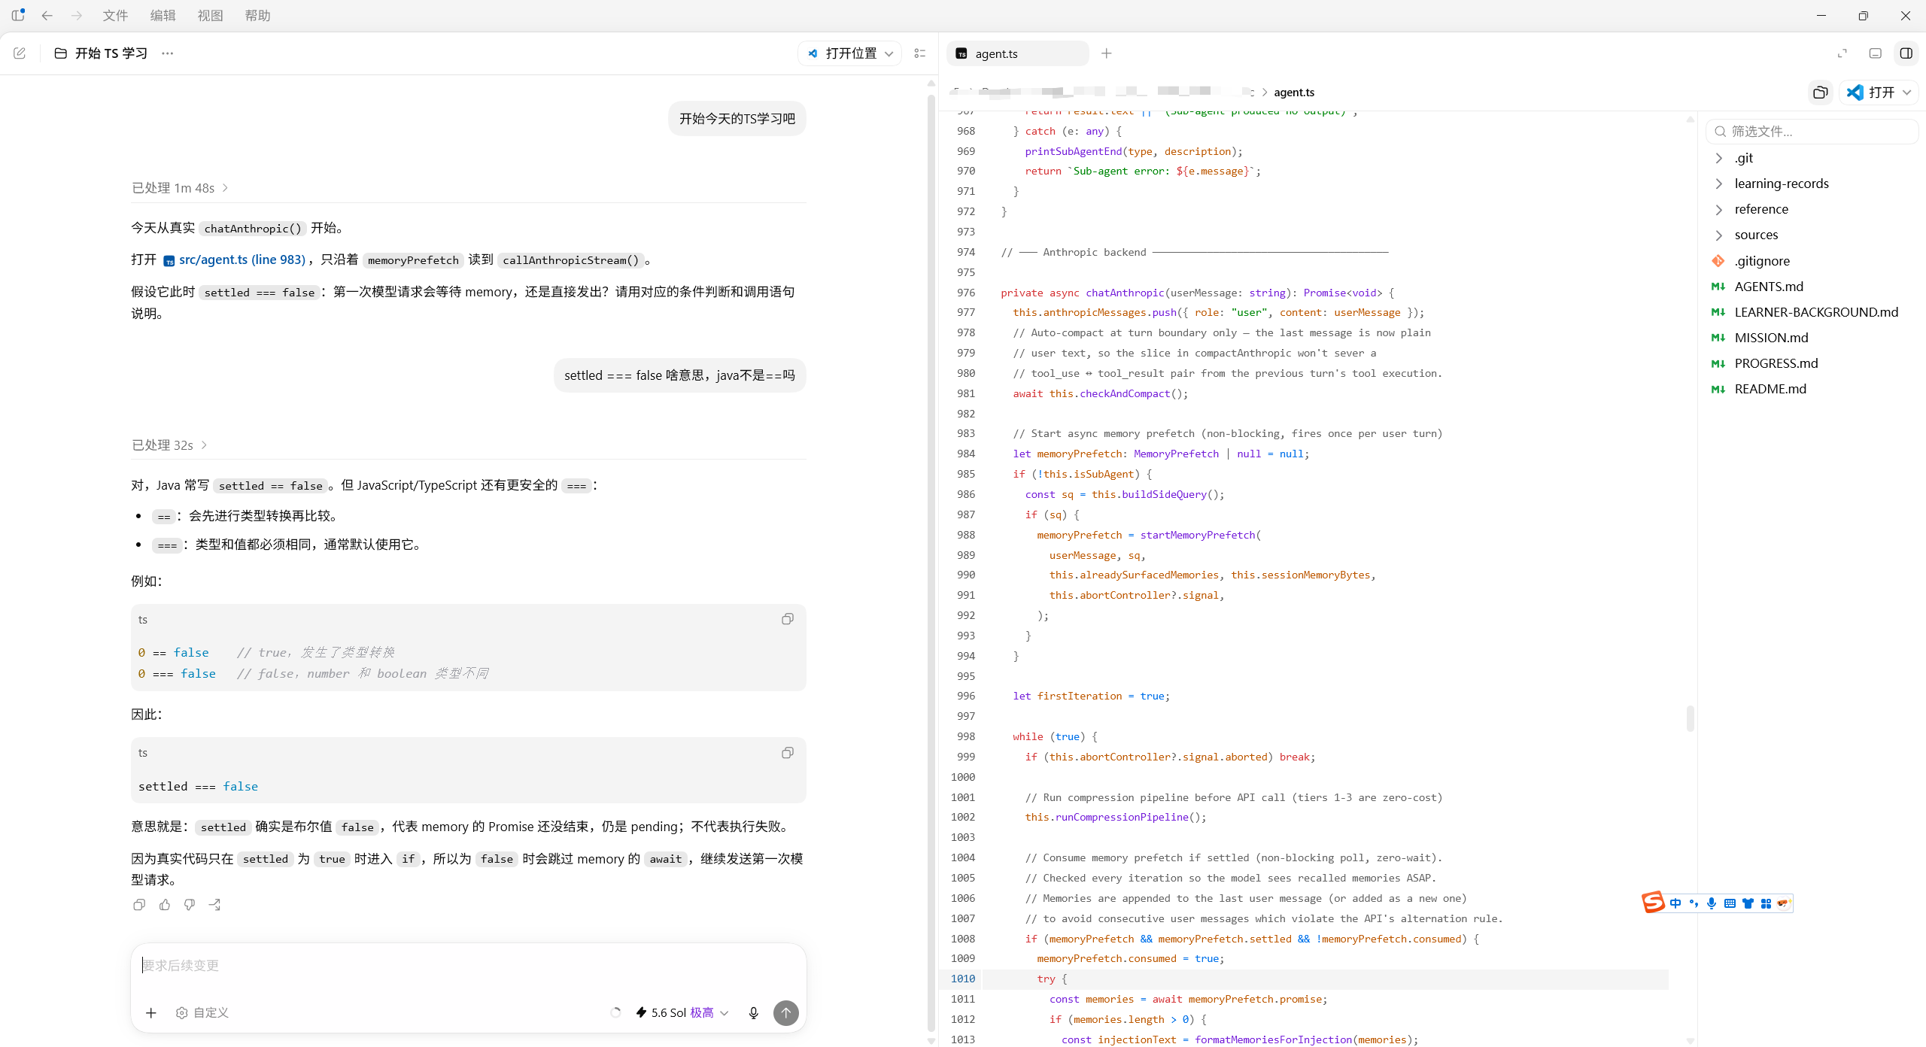
Task: Toggle punctuation mode in the IME bar
Action: pyautogui.click(x=1694, y=903)
